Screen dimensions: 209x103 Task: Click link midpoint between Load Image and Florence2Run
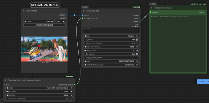click(x=75, y=15)
